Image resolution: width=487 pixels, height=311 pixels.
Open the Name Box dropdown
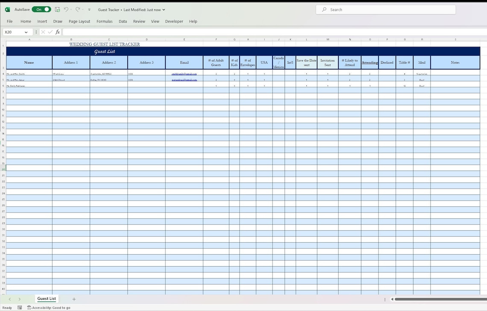(26, 32)
